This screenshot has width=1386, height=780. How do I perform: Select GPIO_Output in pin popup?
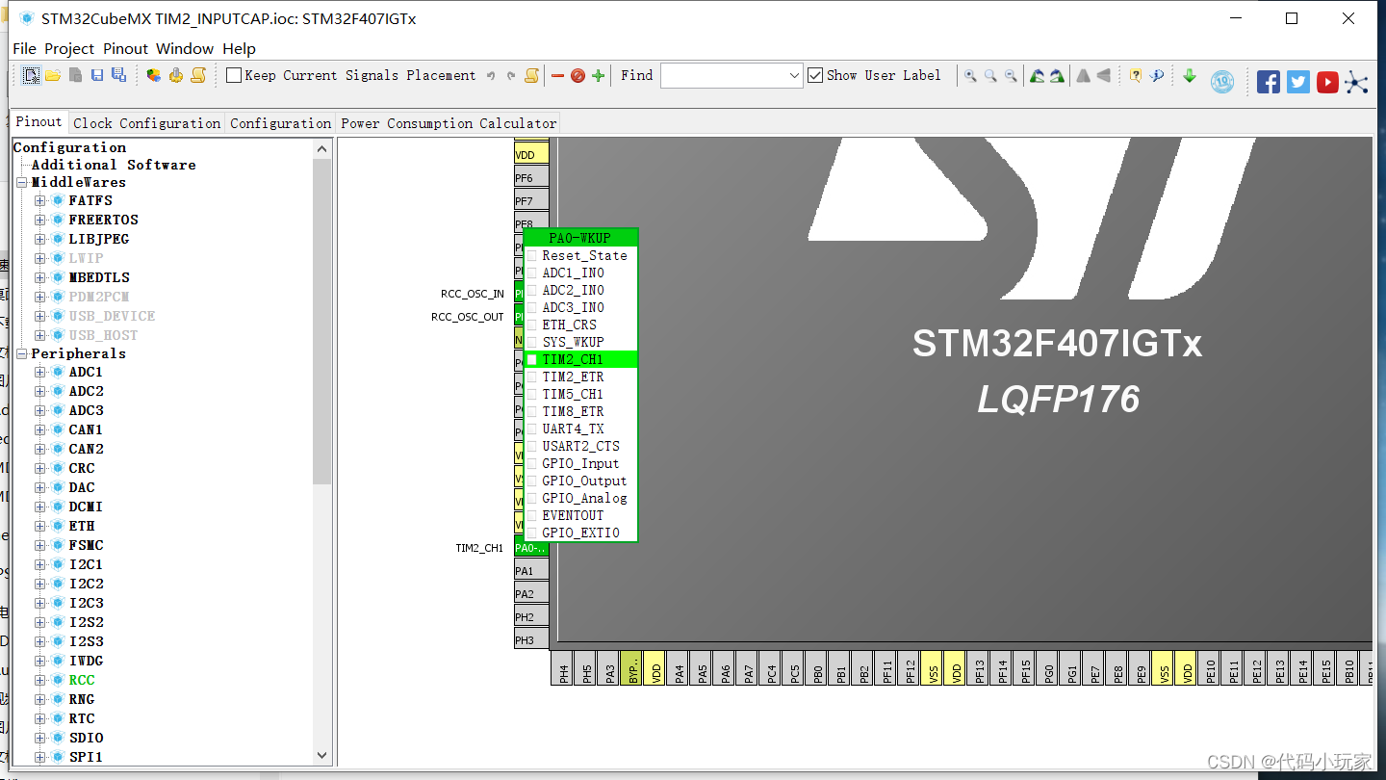579,481
